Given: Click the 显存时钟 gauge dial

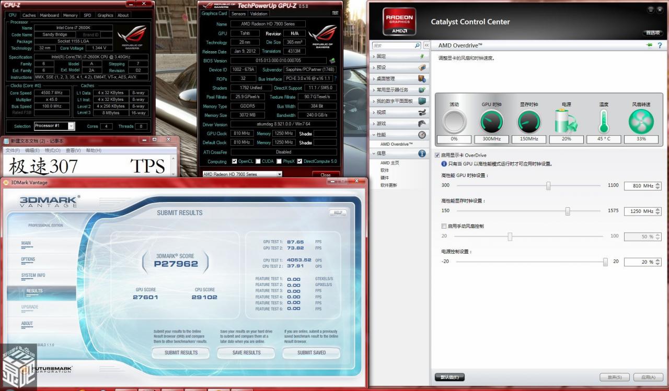Looking at the screenshot, I should (x=529, y=122).
